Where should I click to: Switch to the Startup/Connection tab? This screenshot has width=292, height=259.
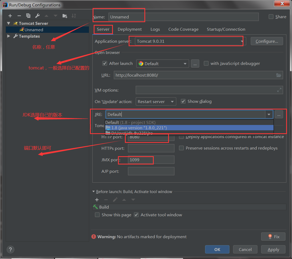point(226,29)
